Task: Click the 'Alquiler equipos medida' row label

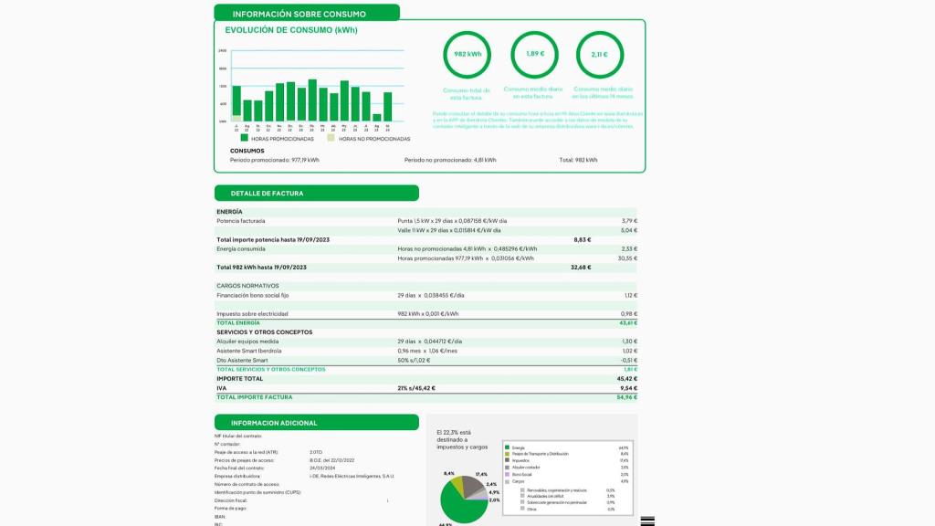Action: click(247, 342)
